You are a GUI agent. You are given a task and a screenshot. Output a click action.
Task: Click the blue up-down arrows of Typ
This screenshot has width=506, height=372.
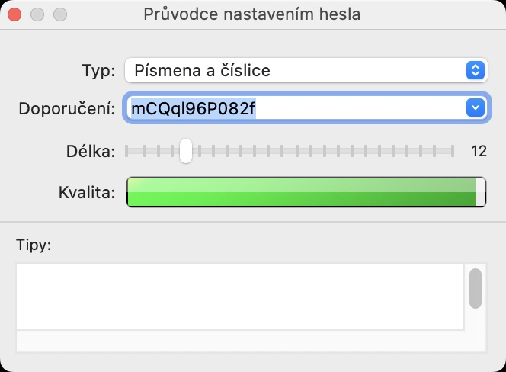pyautogui.click(x=475, y=71)
